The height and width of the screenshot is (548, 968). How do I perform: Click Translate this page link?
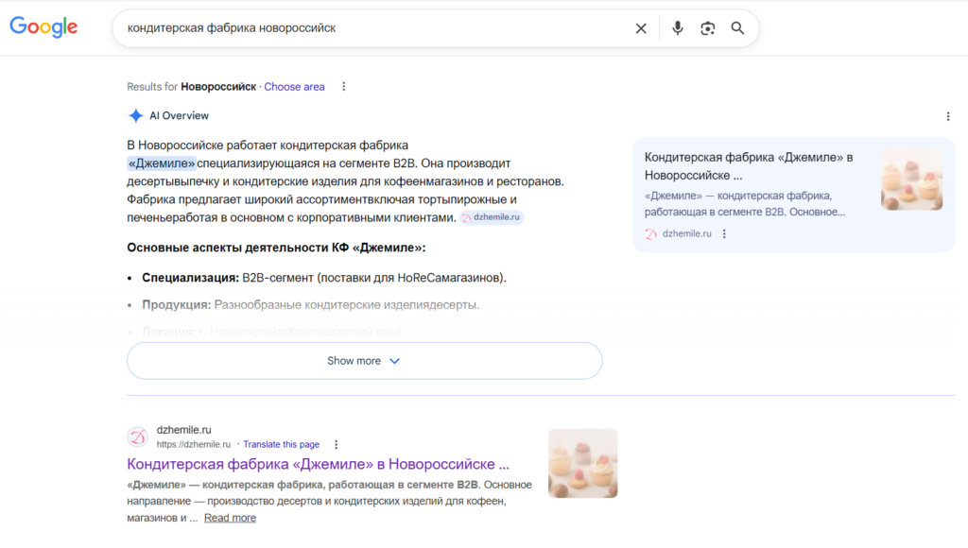[x=281, y=444]
